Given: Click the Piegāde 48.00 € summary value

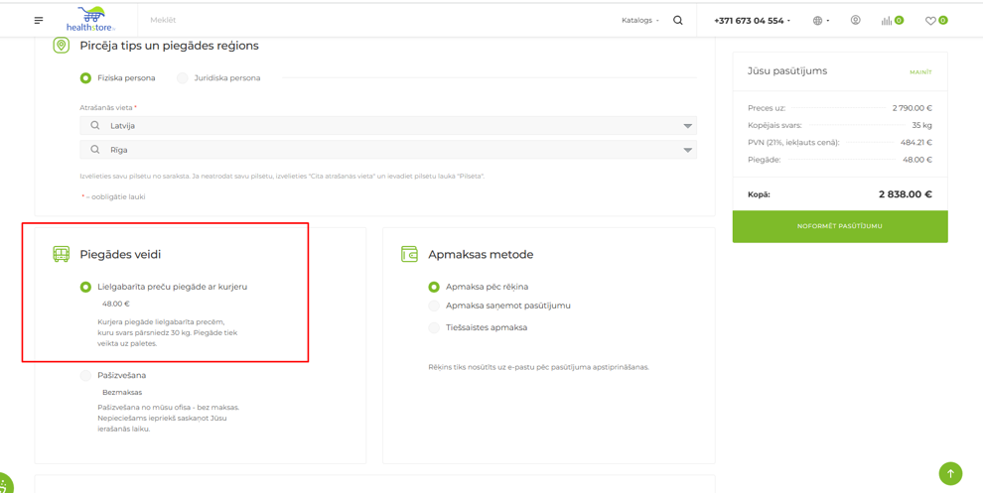Looking at the screenshot, I should 917,160.
